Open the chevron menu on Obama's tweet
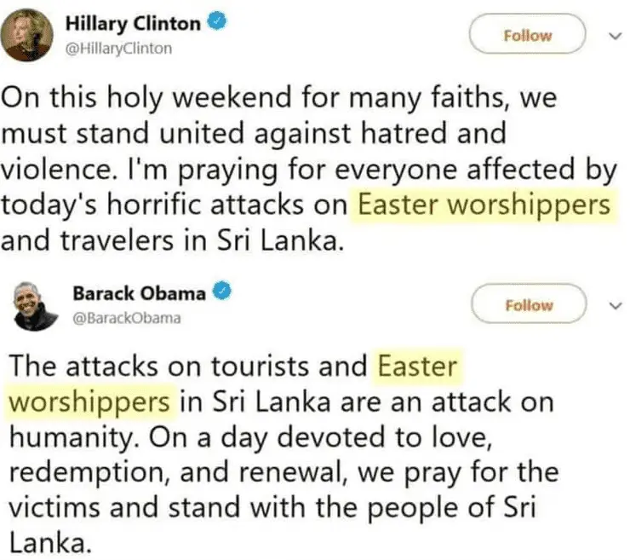Viewport: 630px width, 560px height. click(616, 305)
